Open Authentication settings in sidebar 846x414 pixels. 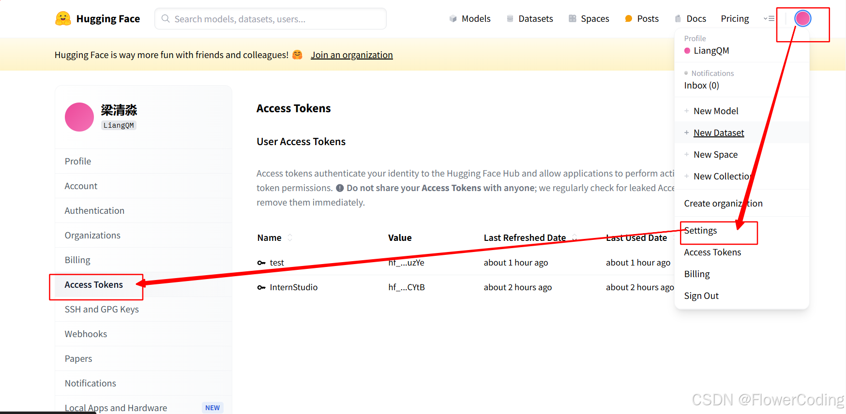tap(143, 210)
